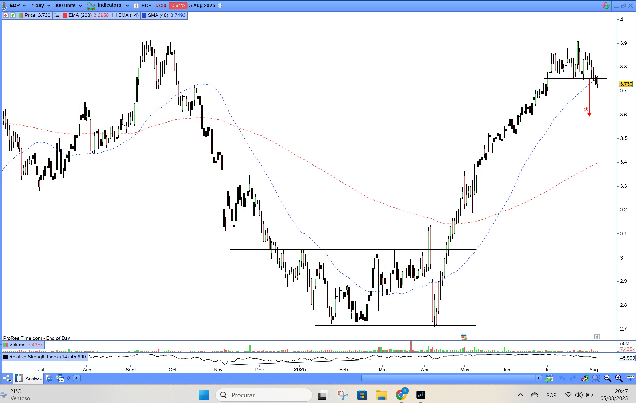Open chart settings wrench candlestick icon
Image resolution: width=636 pixels, height=403 pixels.
[585, 378]
